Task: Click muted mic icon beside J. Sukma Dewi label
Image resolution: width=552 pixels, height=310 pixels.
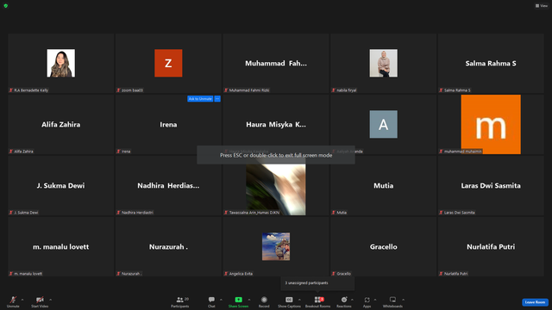Action: coord(11,213)
